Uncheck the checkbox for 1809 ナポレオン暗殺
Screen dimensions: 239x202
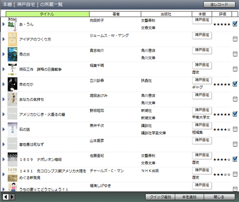[x=235, y=159]
